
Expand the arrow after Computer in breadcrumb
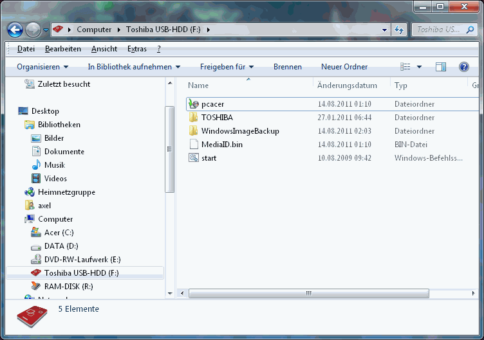point(119,30)
